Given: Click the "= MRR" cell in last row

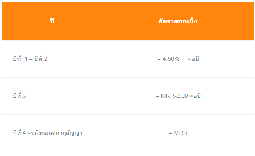Looking at the screenshot, I should tap(178, 133).
